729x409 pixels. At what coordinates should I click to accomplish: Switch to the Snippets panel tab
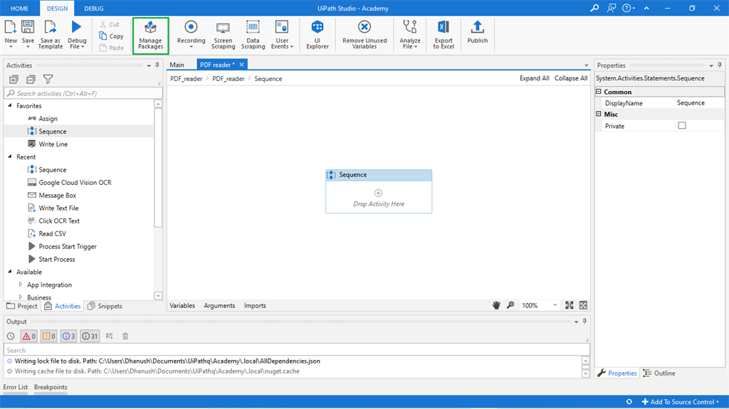point(105,306)
